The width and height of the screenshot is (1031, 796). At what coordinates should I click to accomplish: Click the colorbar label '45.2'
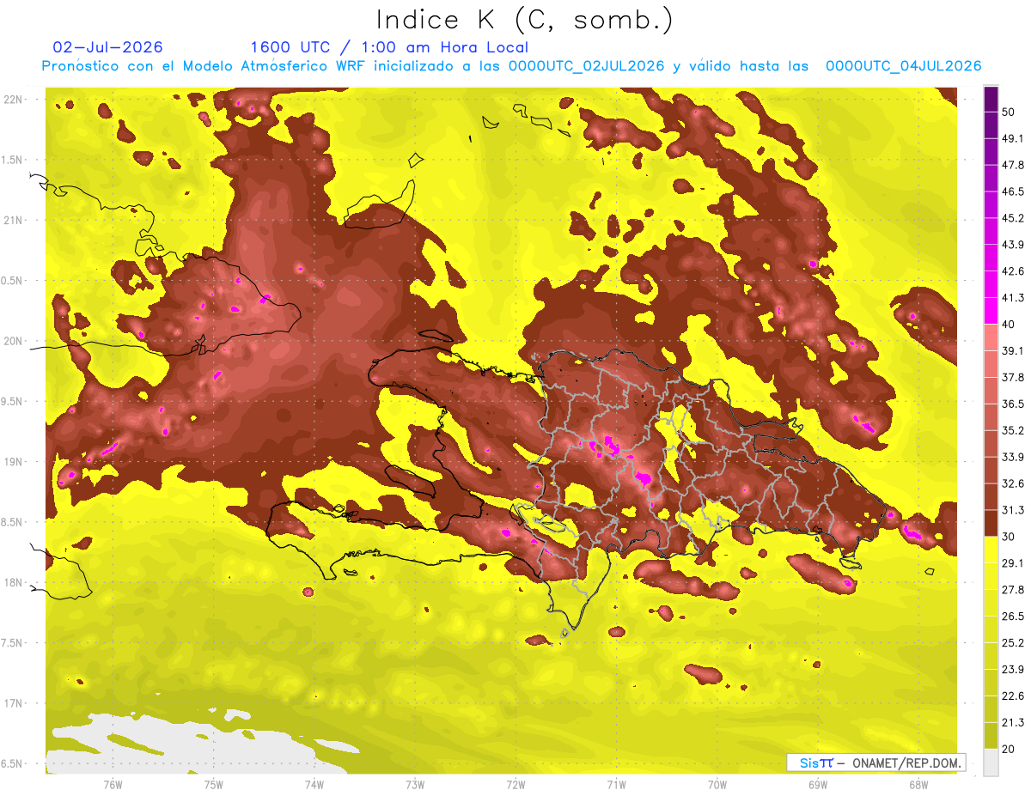1014,218
